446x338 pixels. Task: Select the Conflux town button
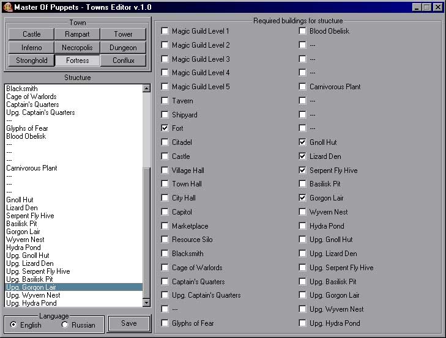(123, 61)
